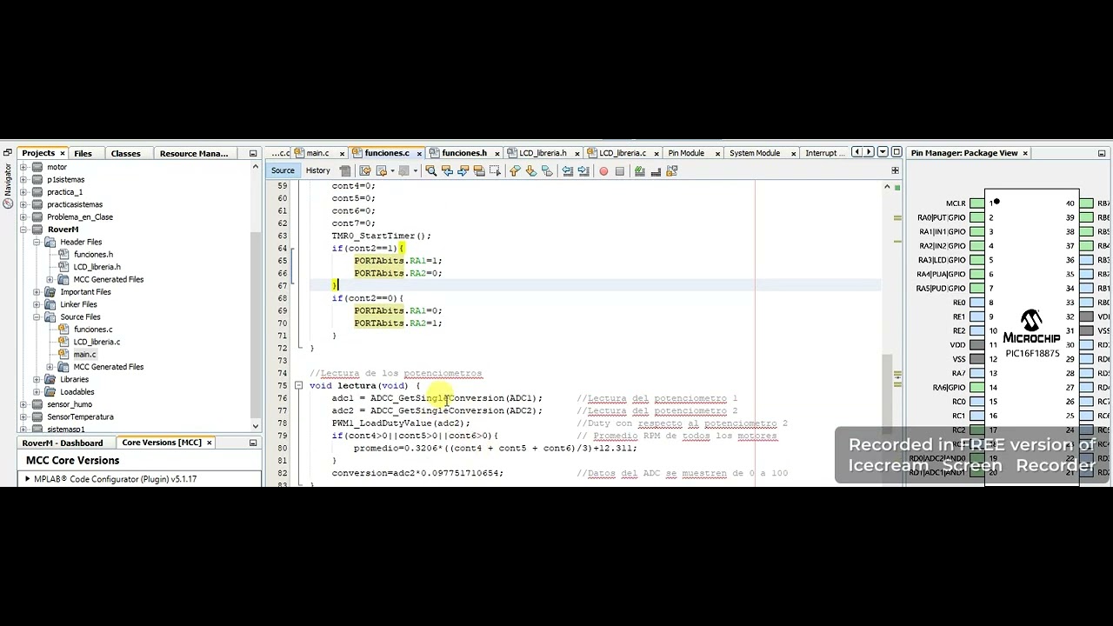Viewport: 1113px width, 626px height.
Task: Open the main.c editor tab
Action: pyautogui.click(x=317, y=153)
